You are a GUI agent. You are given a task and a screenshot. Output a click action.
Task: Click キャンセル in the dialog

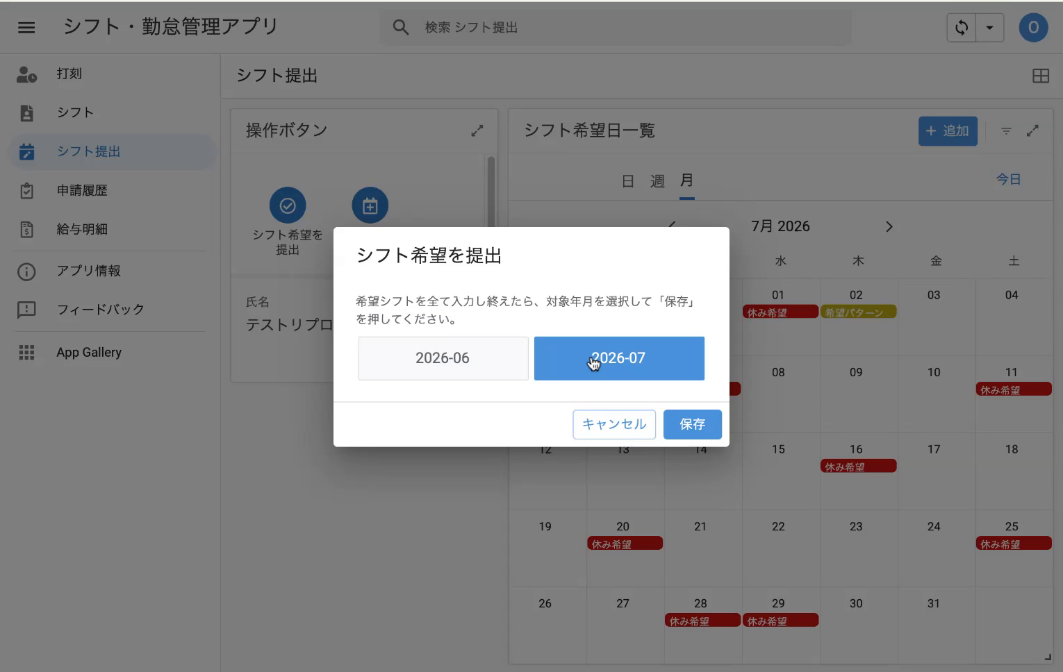(614, 424)
